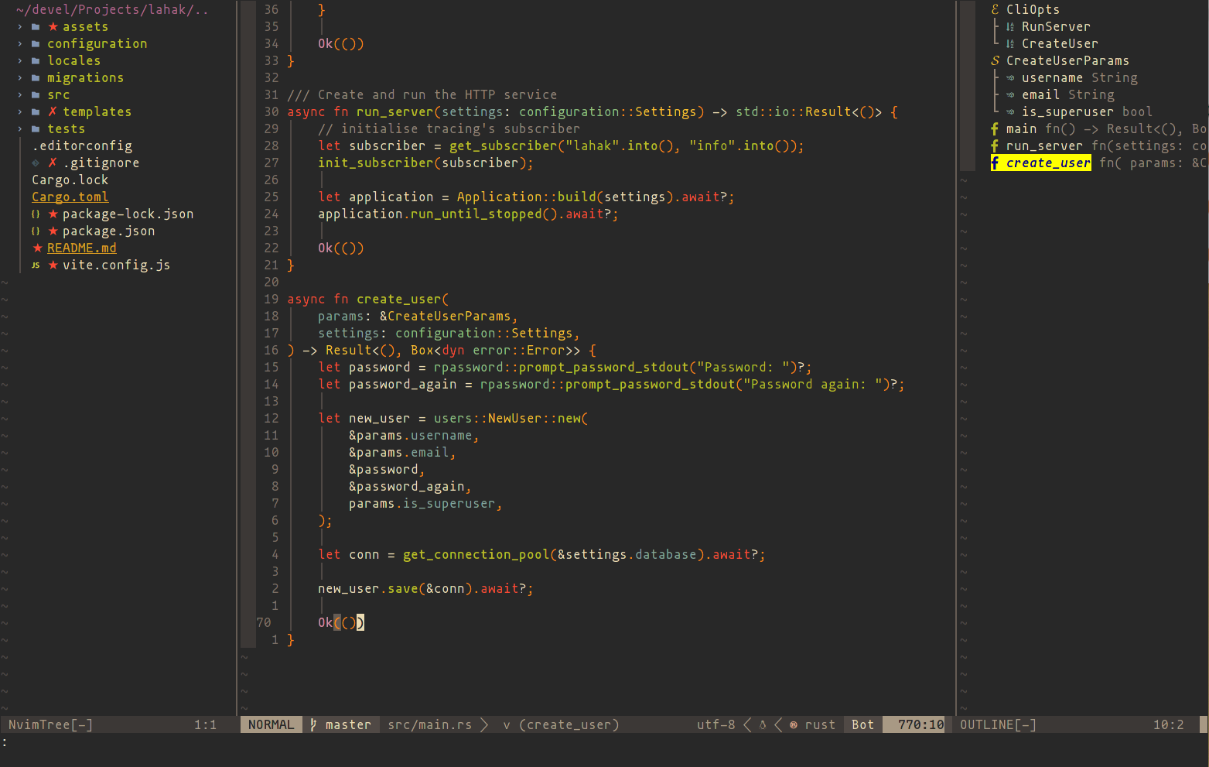Click the git file icon of .gitignore
Screen dimensions: 1209x767
[x=36, y=163]
